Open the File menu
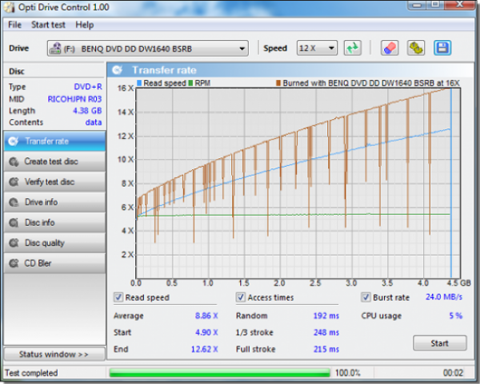The height and width of the screenshot is (384, 480). [x=14, y=25]
